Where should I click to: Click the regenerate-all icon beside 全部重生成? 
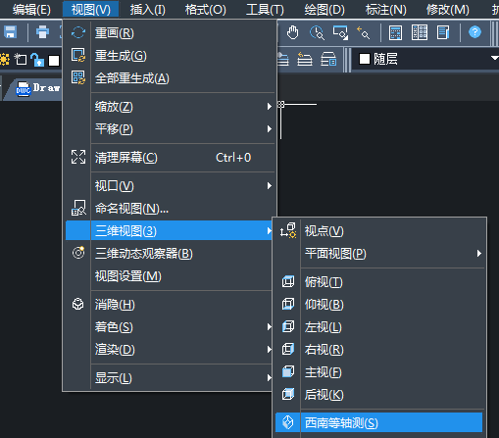tap(78, 77)
